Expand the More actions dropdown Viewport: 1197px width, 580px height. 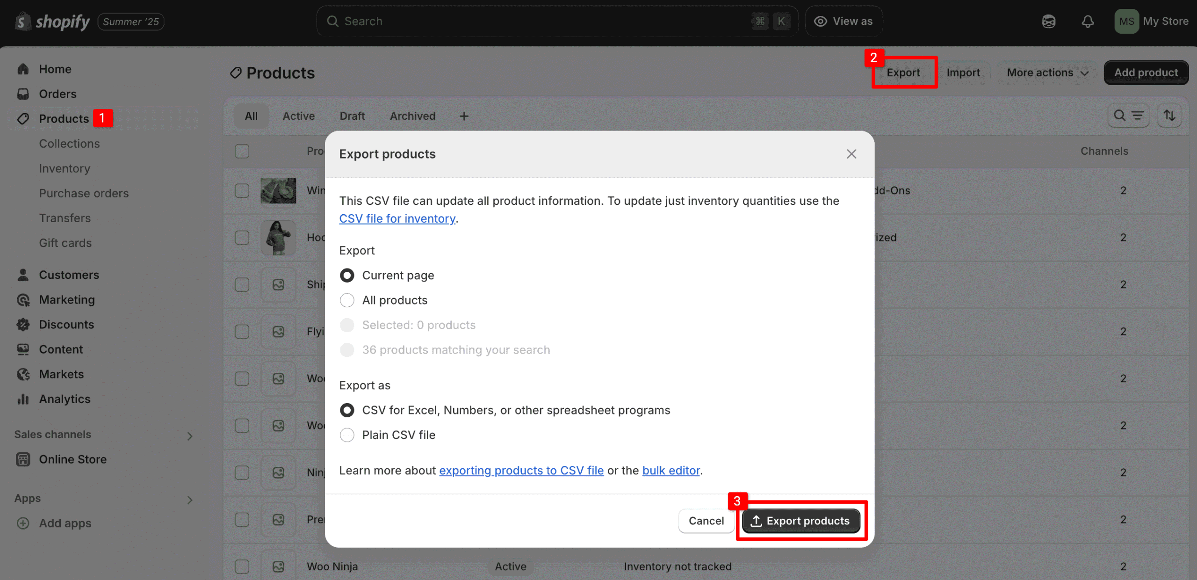[1047, 72]
